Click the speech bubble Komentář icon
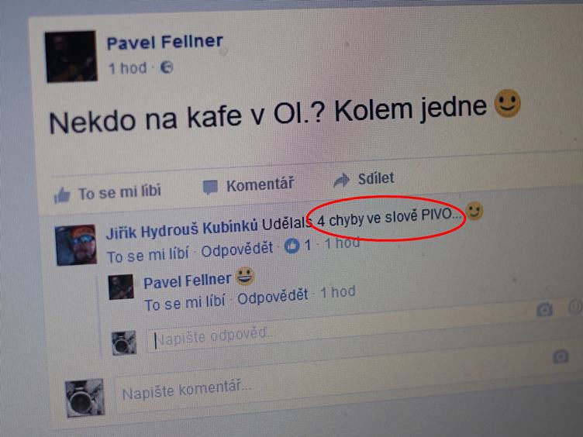Image resolution: width=583 pixels, height=437 pixels. tap(210, 187)
